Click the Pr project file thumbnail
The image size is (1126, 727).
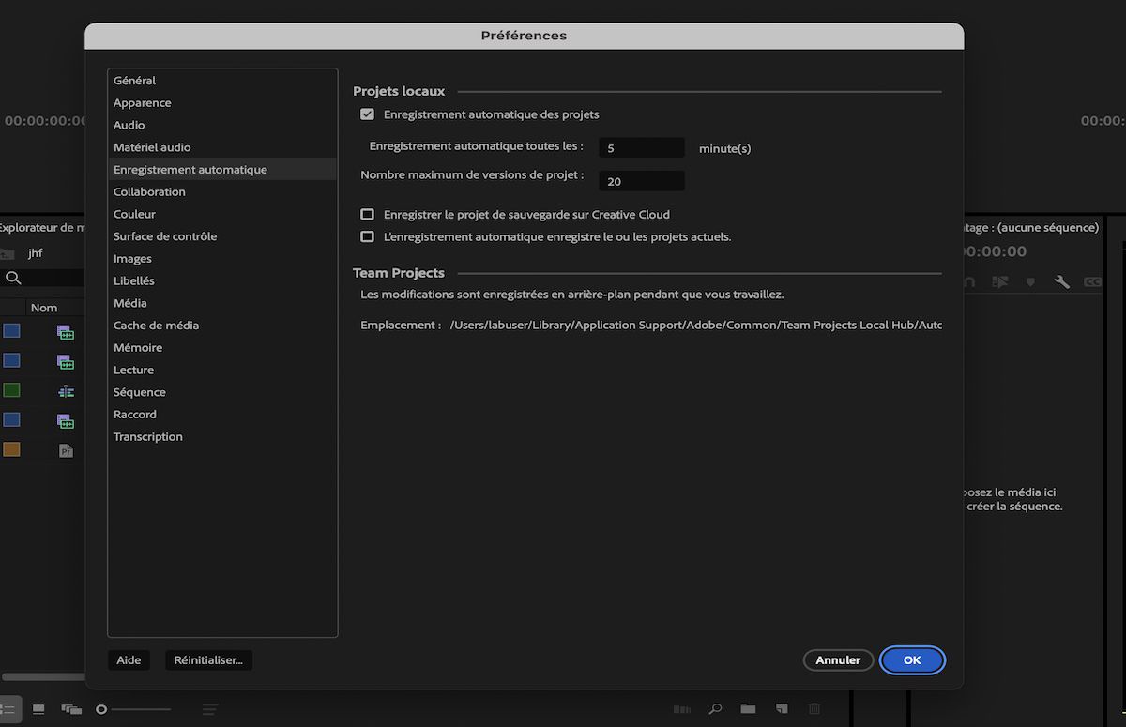66,450
